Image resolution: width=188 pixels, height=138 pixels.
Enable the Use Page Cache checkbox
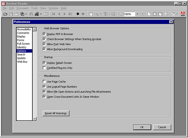click(x=44, y=81)
